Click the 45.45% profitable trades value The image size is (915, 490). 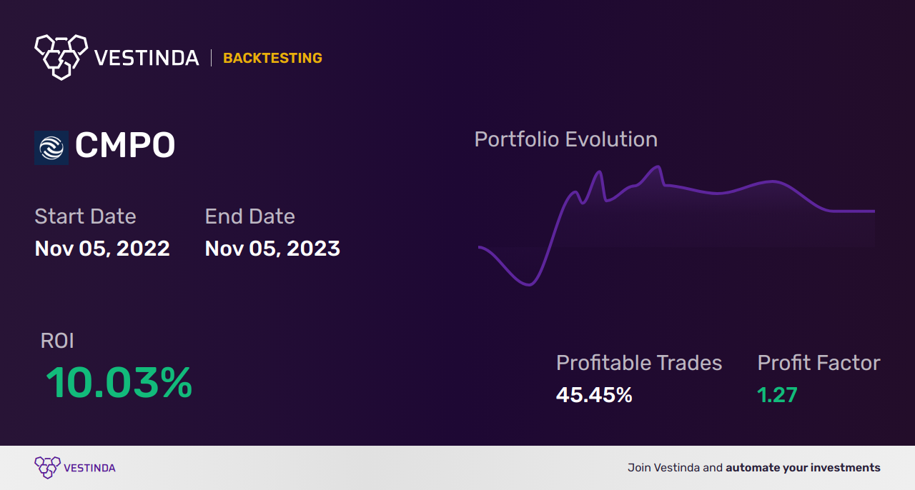pyautogui.click(x=594, y=395)
